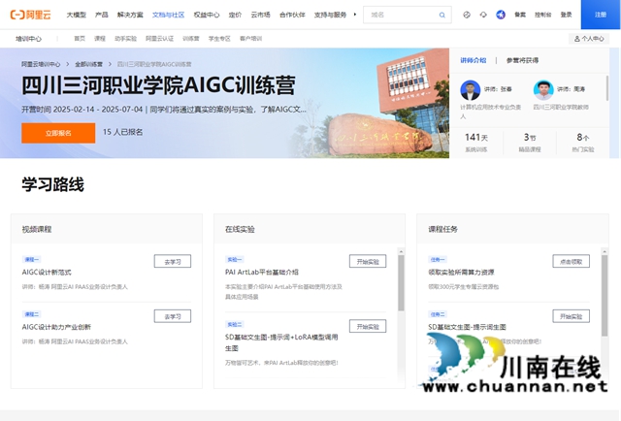
Task: Open the 大模型 menu
Action: pyautogui.click(x=76, y=15)
